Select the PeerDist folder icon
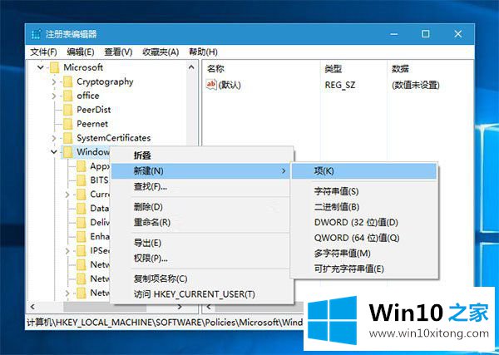Screen dimensions: 499x355 tap(68, 110)
